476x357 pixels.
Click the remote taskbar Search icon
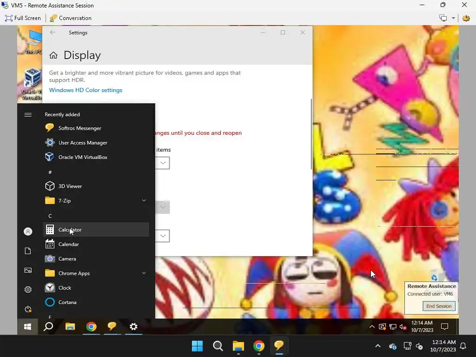click(x=48, y=327)
